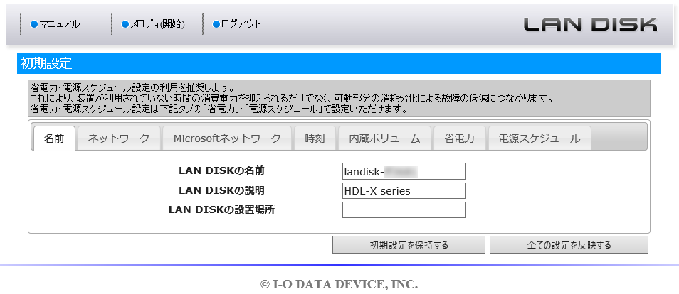Apply settings with 全ての設定を反映する
The height and width of the screenshot is (294, 679).
(x=569, y=245)
